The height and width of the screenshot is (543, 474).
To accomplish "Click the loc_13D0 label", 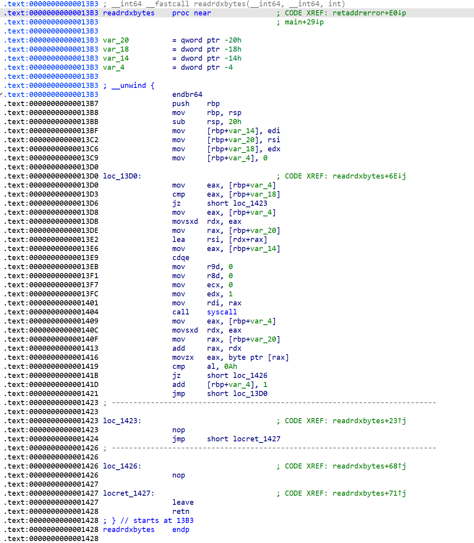I will 122,176.
